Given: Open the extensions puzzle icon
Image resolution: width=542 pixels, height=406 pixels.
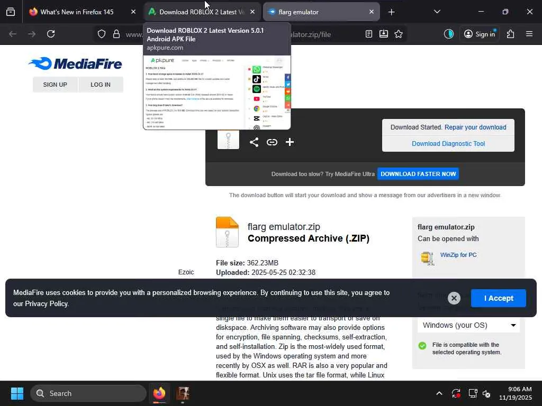Looking at the screenshot, I should (x=511, y=34).
